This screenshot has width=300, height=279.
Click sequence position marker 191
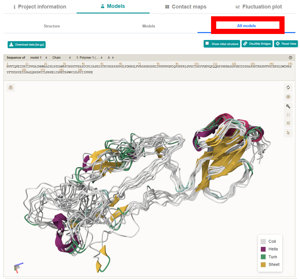click(x=80, y=70)
